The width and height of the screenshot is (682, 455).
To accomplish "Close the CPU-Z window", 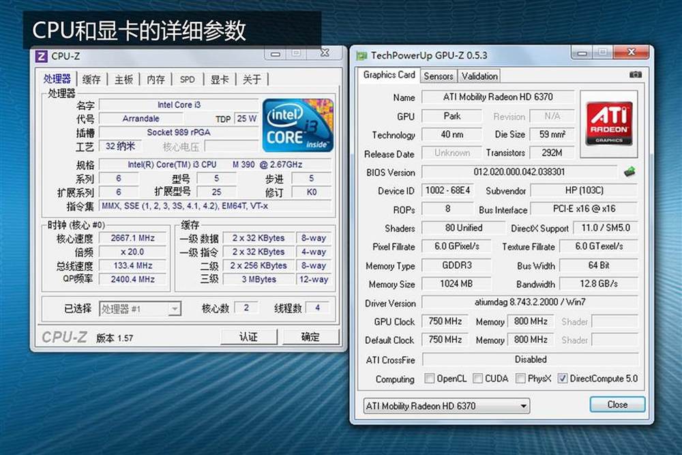I will coord(325,53).
